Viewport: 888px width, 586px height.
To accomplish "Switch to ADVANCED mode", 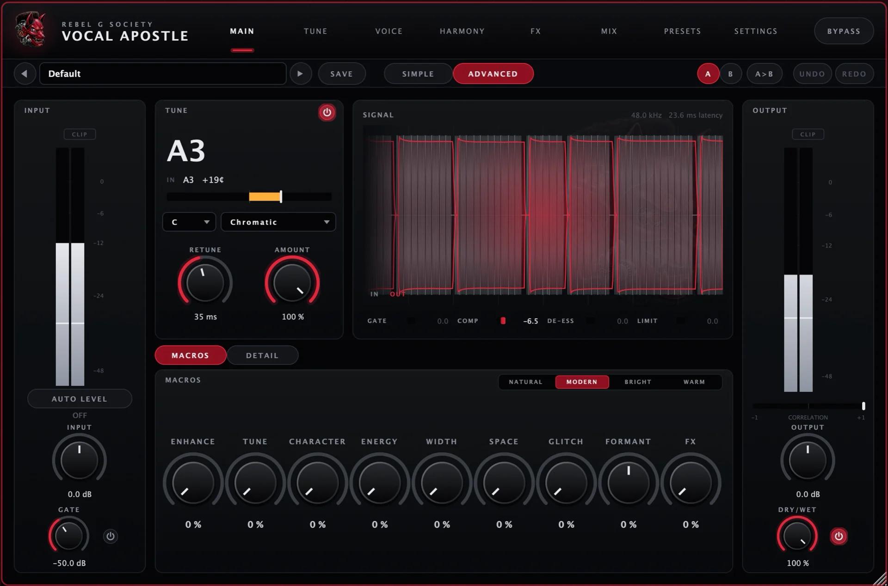I will pos(493,74).
